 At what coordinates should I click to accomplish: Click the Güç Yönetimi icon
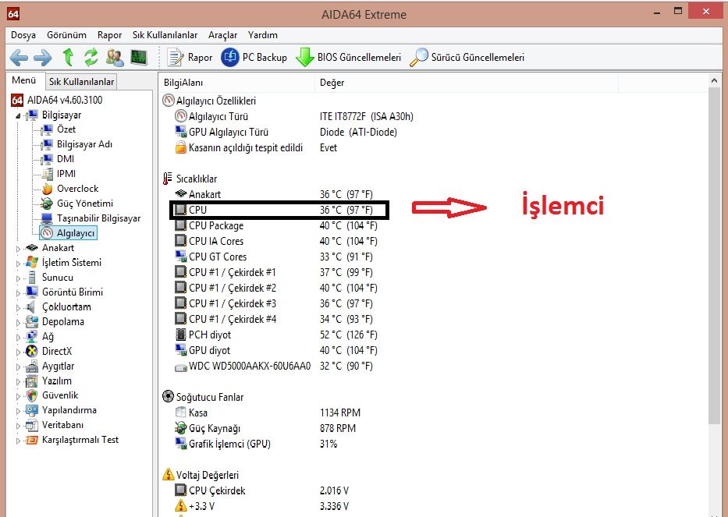pos(47,204)
